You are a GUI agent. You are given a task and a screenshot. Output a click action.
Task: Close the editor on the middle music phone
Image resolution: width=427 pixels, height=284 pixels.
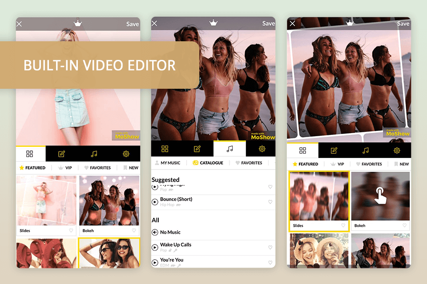154,24
